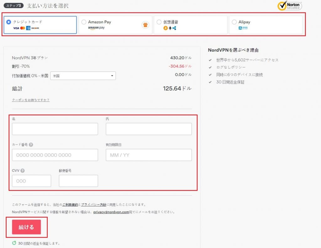The height and width of the screenshot is (248, 321).
Task: Click the American Express logo icon
Action: [28, 28]
